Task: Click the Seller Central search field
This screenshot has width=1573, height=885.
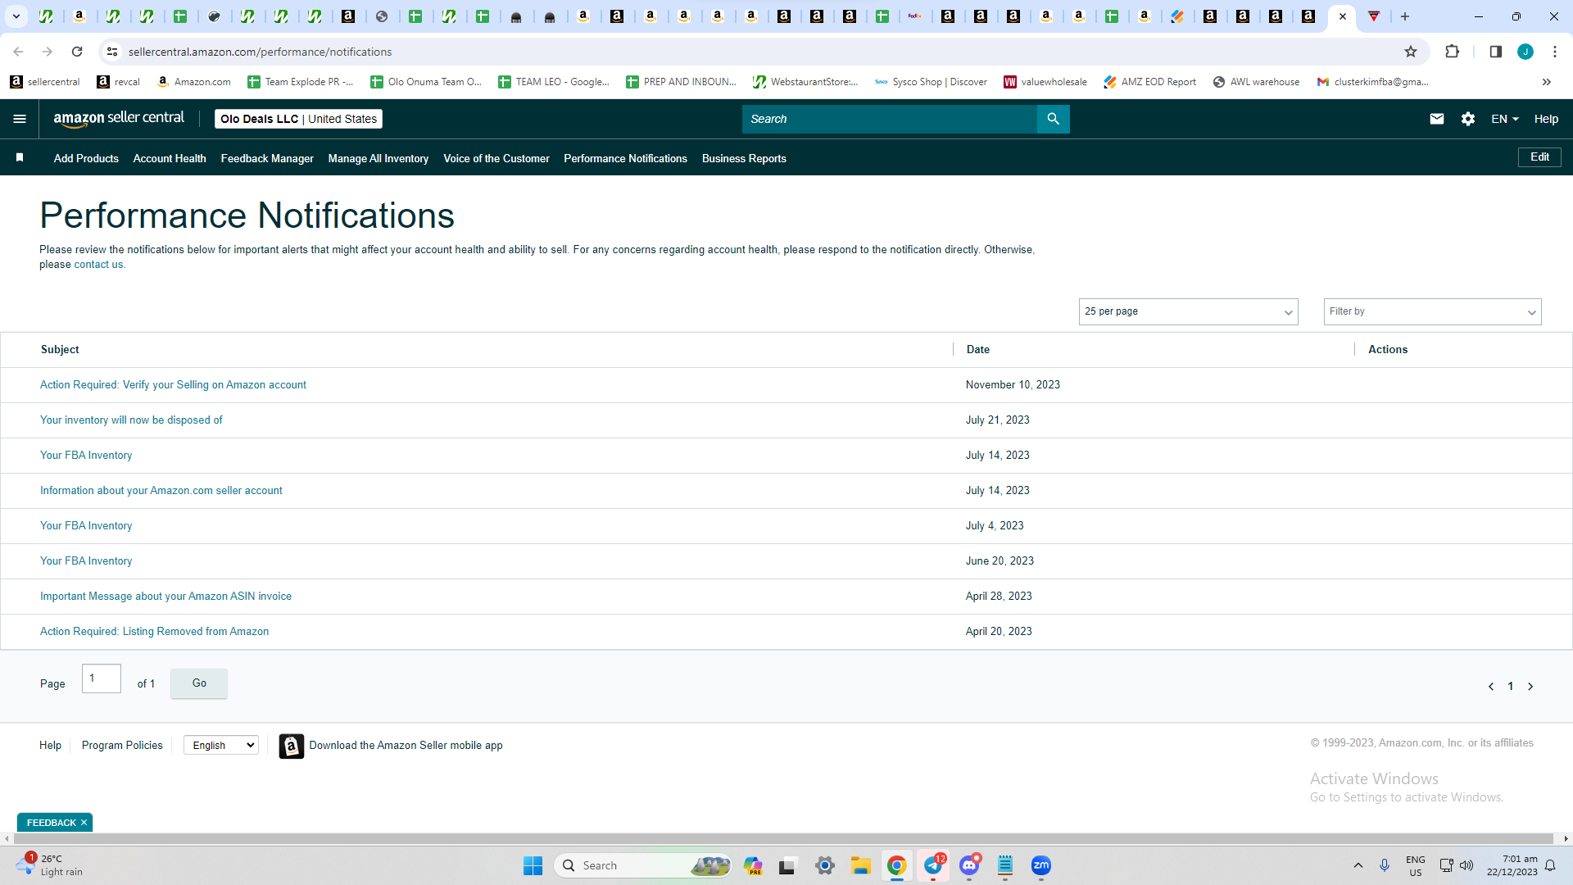Action: 890,119
